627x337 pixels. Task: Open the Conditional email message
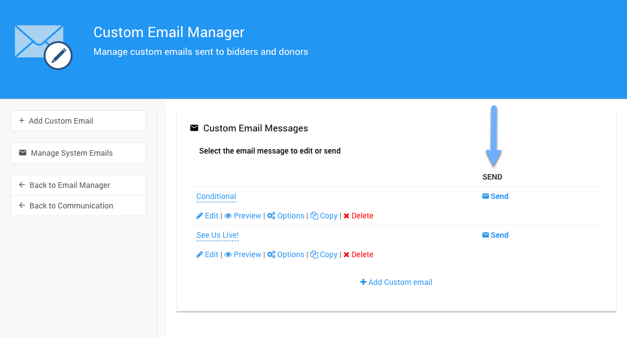(x=216, y=196)
